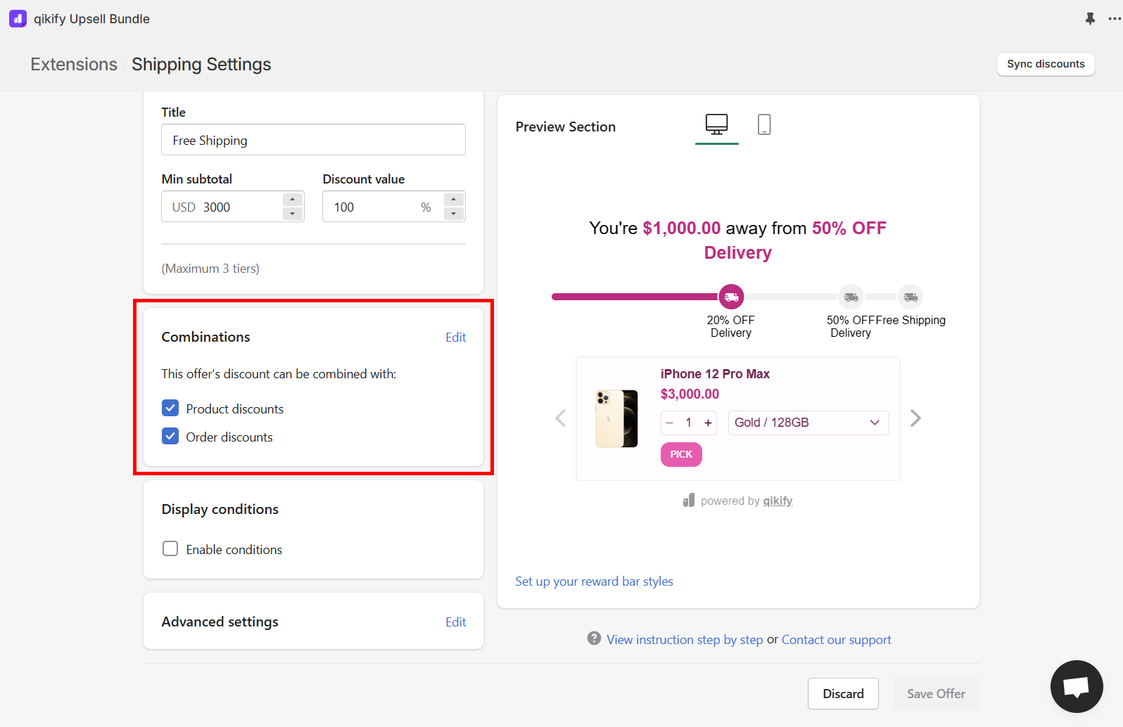
Task: Open the three-dots more options menu
Action: 1115,19
